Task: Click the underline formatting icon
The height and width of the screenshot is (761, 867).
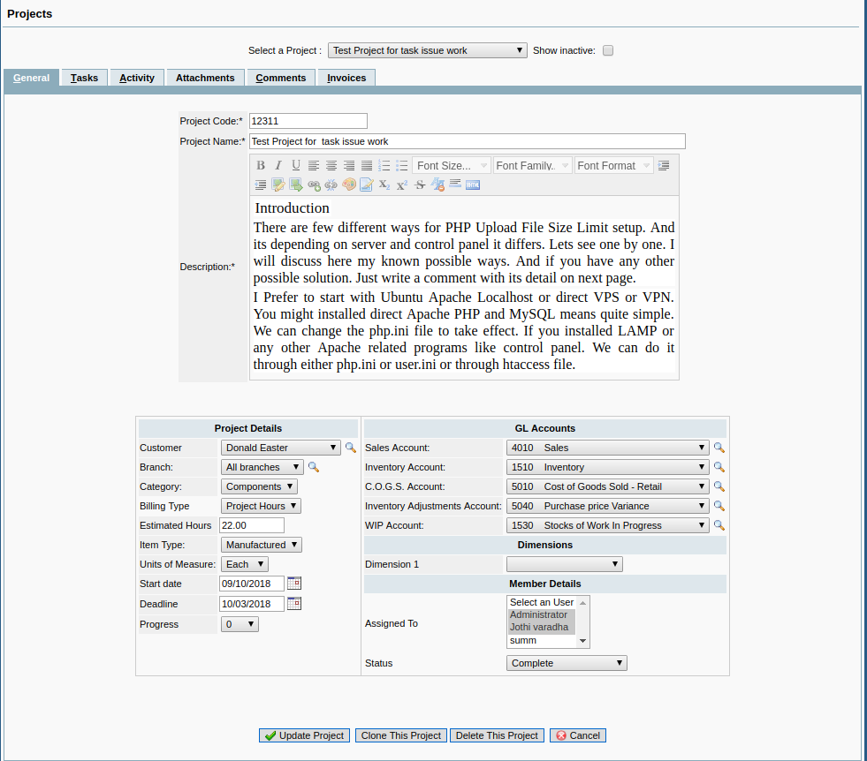Action: tap(296, 165)
